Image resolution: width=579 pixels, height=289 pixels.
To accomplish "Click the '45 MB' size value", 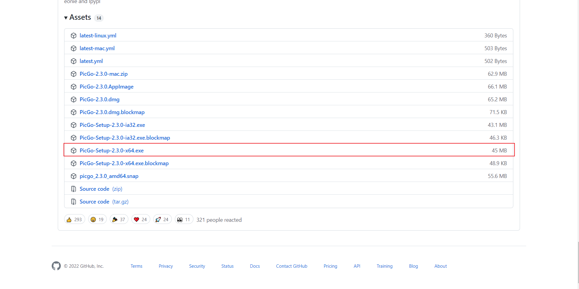I will [x=499, y=151].
